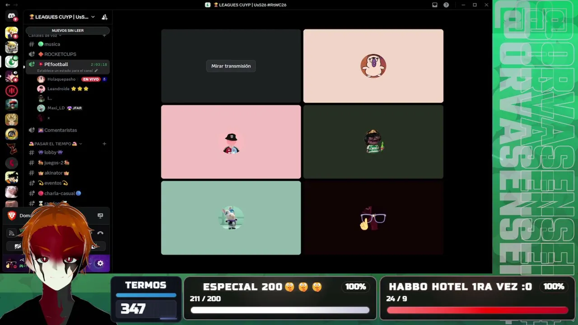This screenshot has height=325, width=578.
Task: Open the white cat server icon
Action: click(11, 192)
